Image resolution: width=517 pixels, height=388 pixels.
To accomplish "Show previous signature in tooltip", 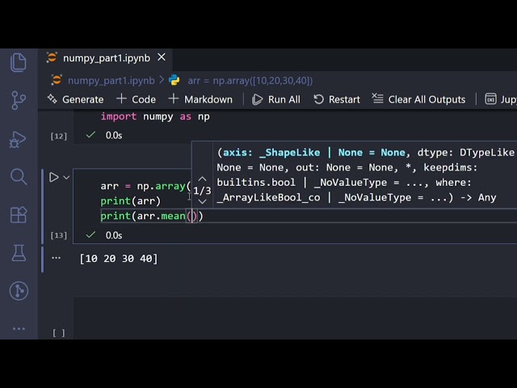I will (202, 179).
